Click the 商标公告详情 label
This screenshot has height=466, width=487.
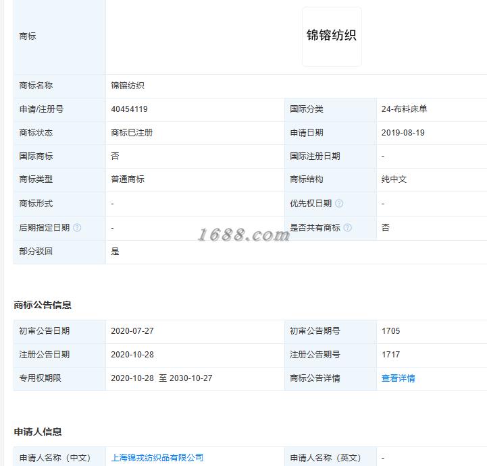pos(315,378)
